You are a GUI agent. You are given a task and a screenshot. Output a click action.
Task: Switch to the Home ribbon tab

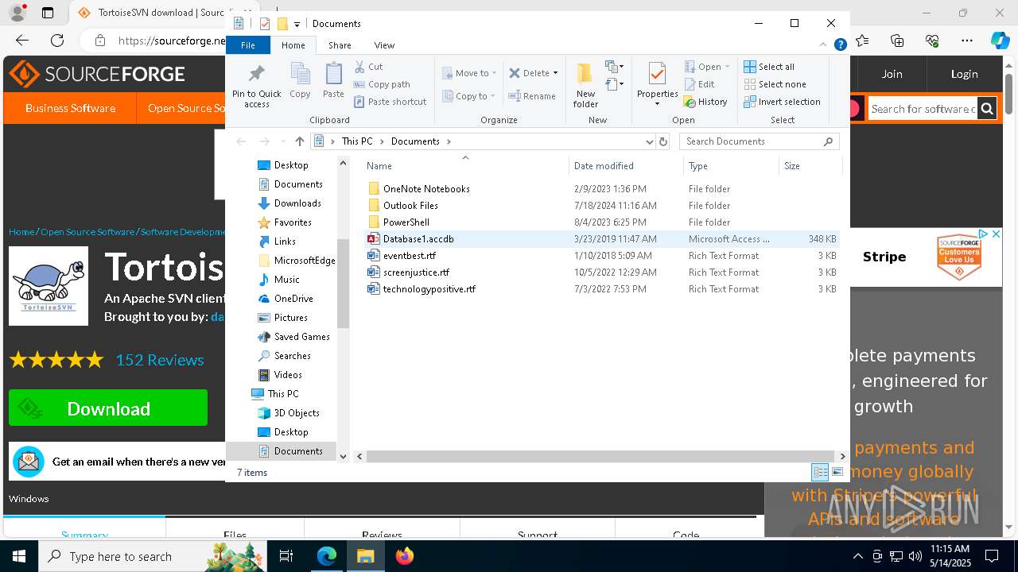[x=293, y=45]
